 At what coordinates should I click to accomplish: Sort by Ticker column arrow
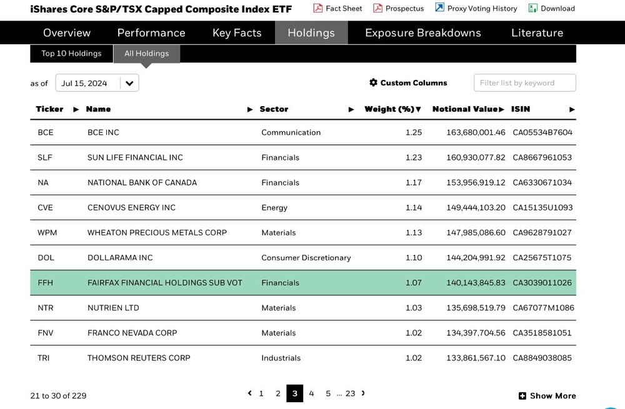coord(76,109)
